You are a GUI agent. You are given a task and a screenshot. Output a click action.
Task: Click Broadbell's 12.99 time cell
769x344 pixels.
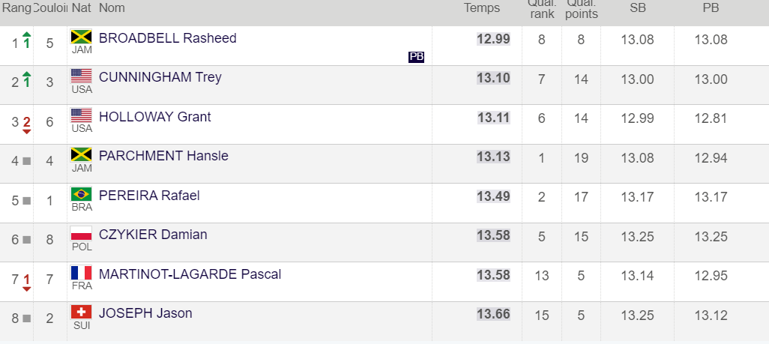[493, 39]
